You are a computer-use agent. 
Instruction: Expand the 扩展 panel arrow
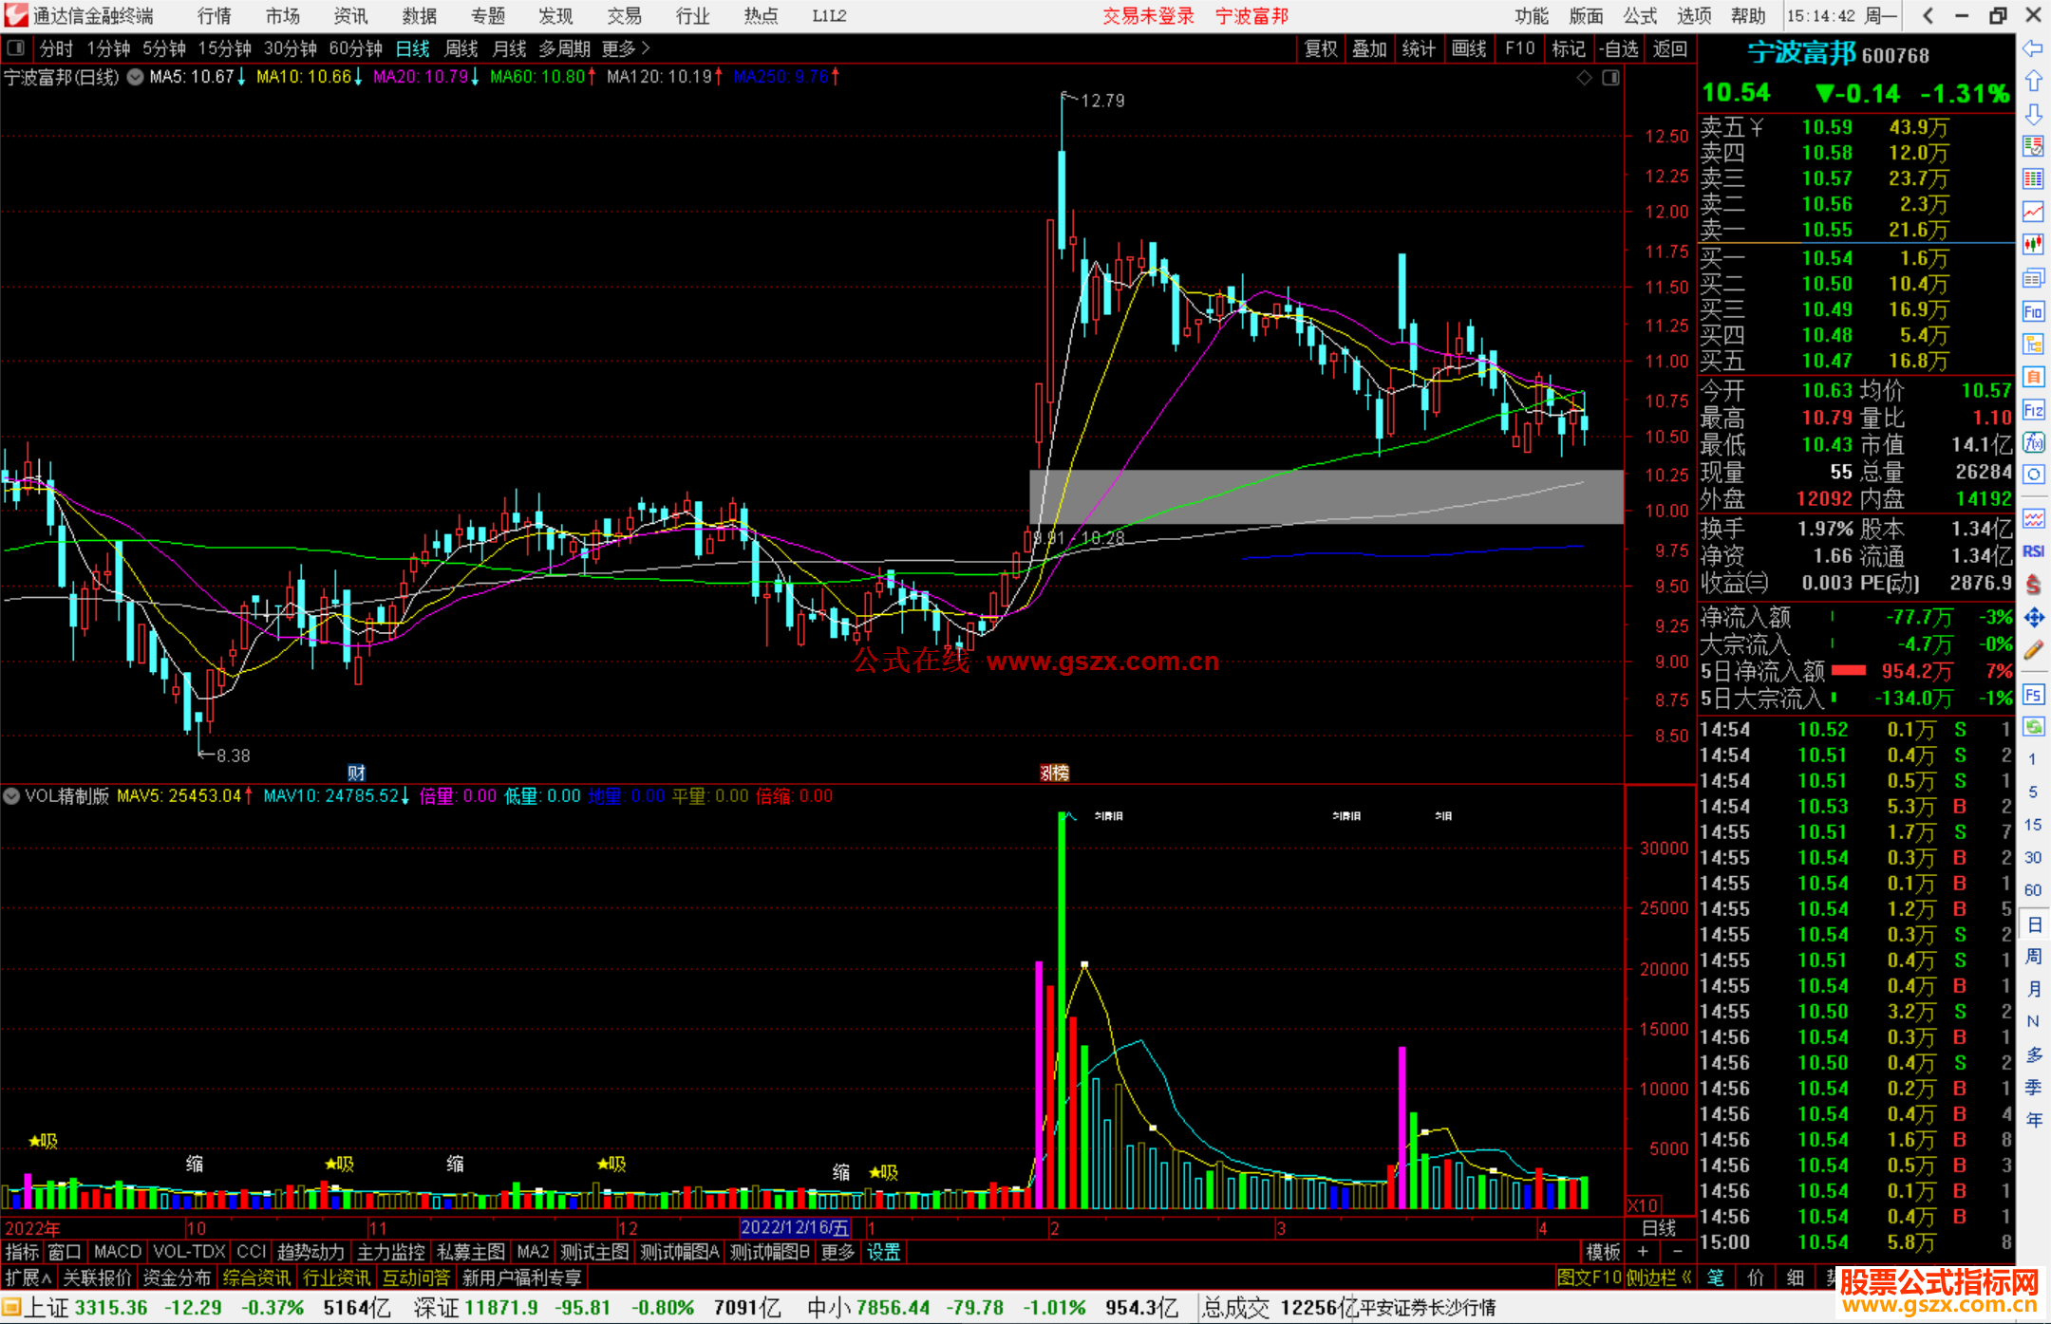click(28, 1277)
